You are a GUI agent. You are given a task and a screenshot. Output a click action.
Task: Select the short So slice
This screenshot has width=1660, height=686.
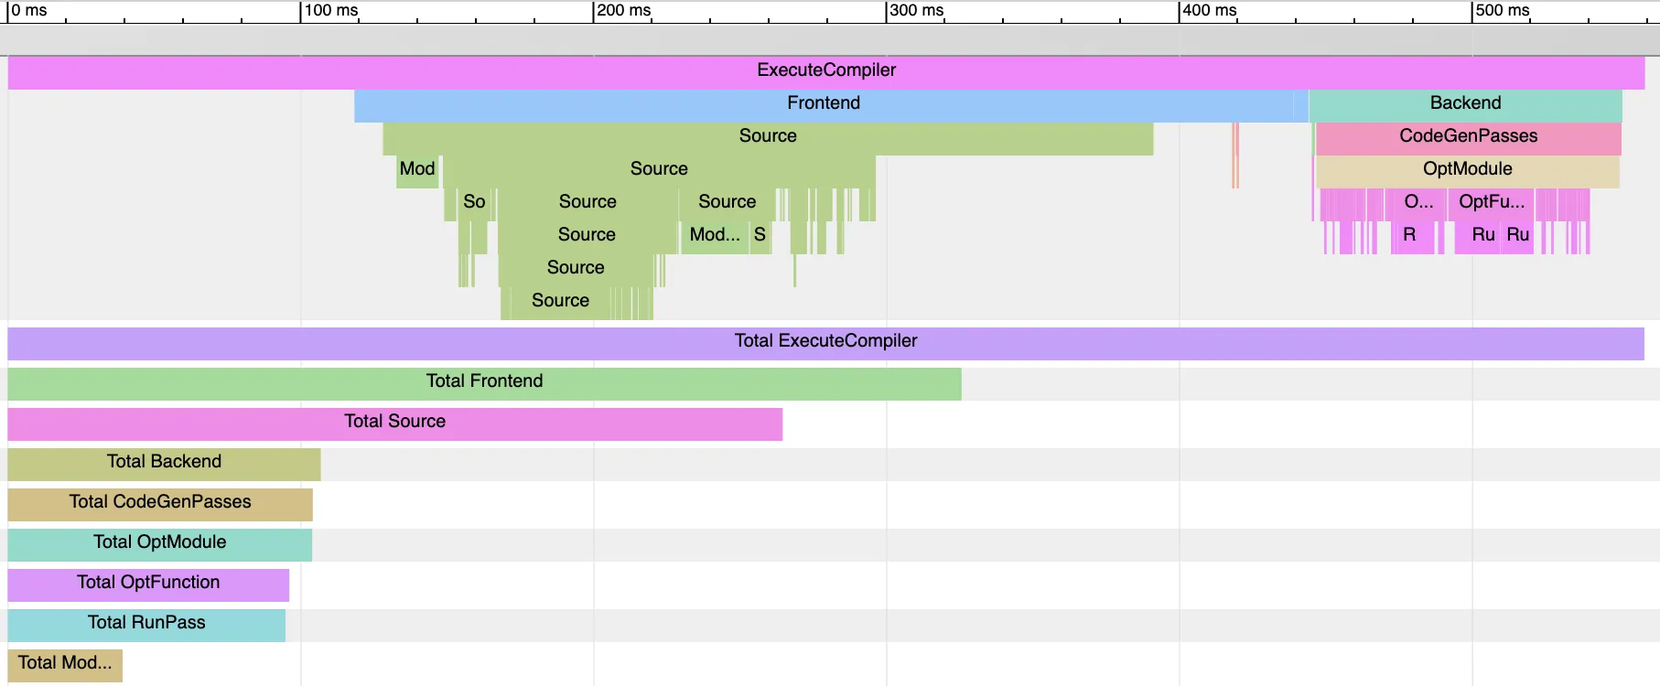[x=473, y=203]
